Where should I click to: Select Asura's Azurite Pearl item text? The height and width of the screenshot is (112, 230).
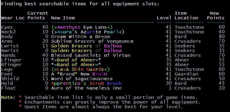tap(88, 32)
